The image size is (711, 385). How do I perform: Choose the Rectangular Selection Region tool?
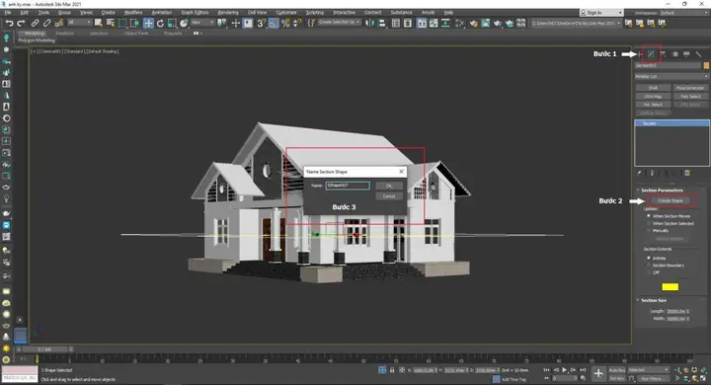pyautogui.click(x=122, y=23)
